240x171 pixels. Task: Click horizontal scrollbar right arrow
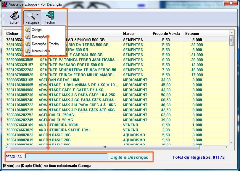(227, 147)
